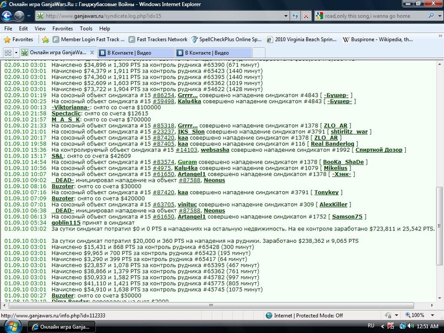Click the vertical scrollbar down arrow
Screen dimensions: 444x333
[440, 298]
